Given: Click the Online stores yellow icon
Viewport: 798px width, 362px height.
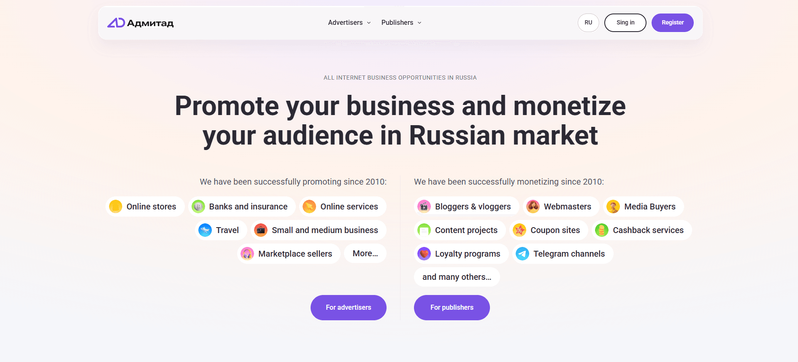Looking at the screenshot, I should coord(116,206).
